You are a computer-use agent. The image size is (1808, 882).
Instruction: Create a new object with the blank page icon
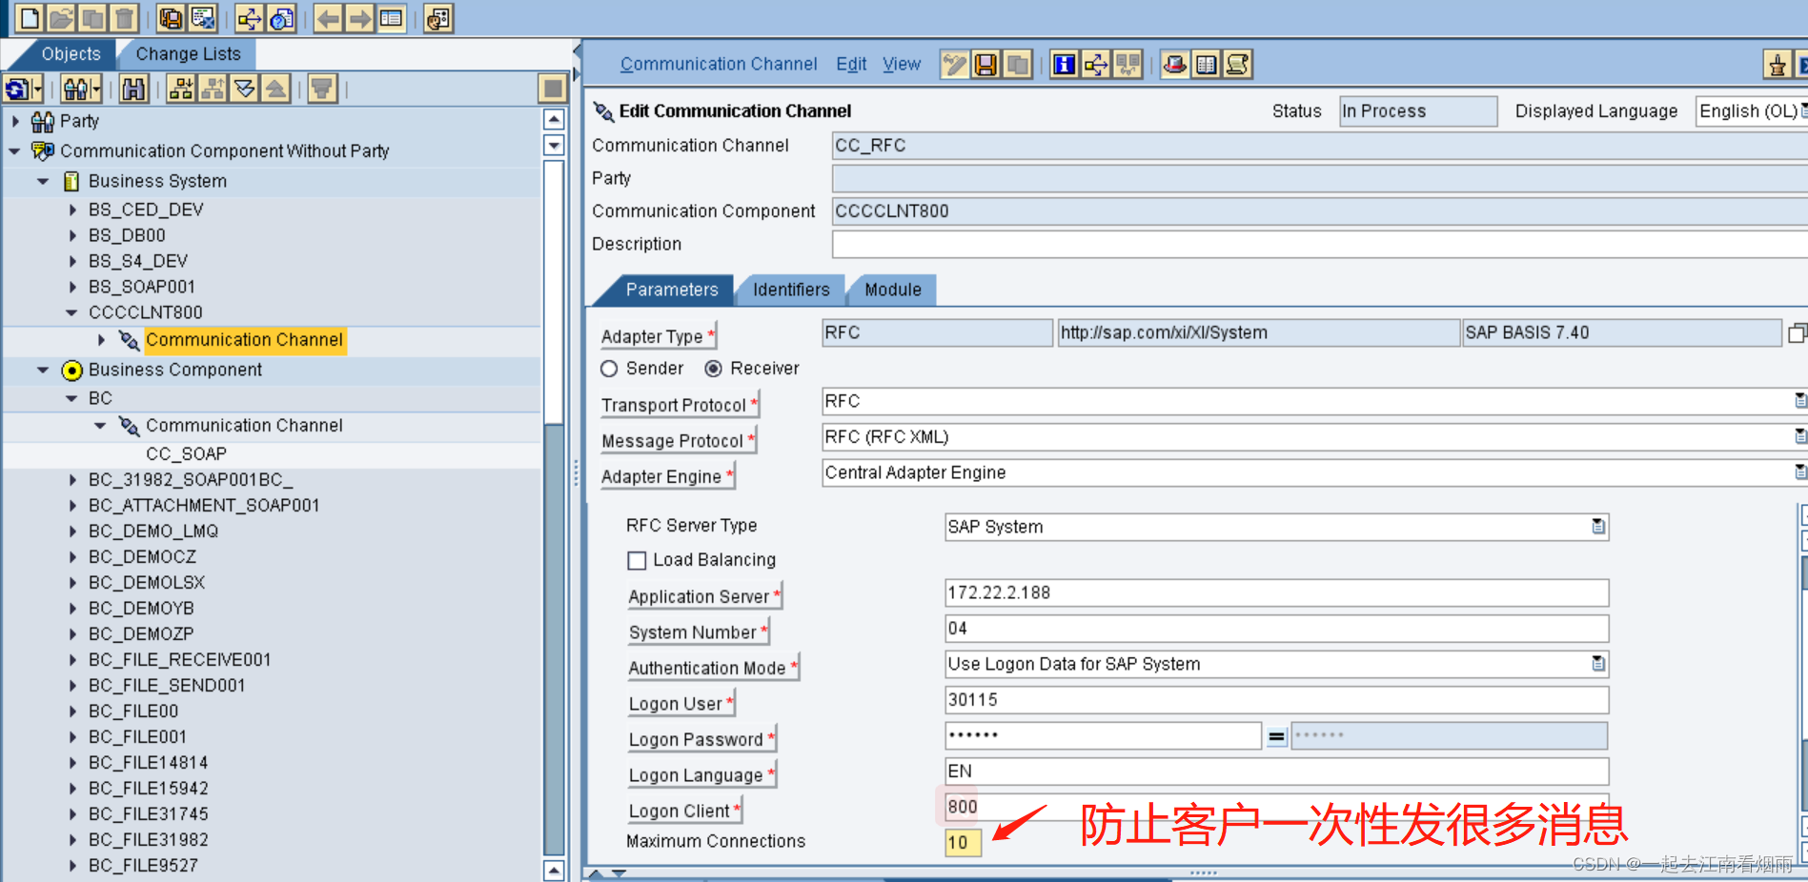coord(30,17)
